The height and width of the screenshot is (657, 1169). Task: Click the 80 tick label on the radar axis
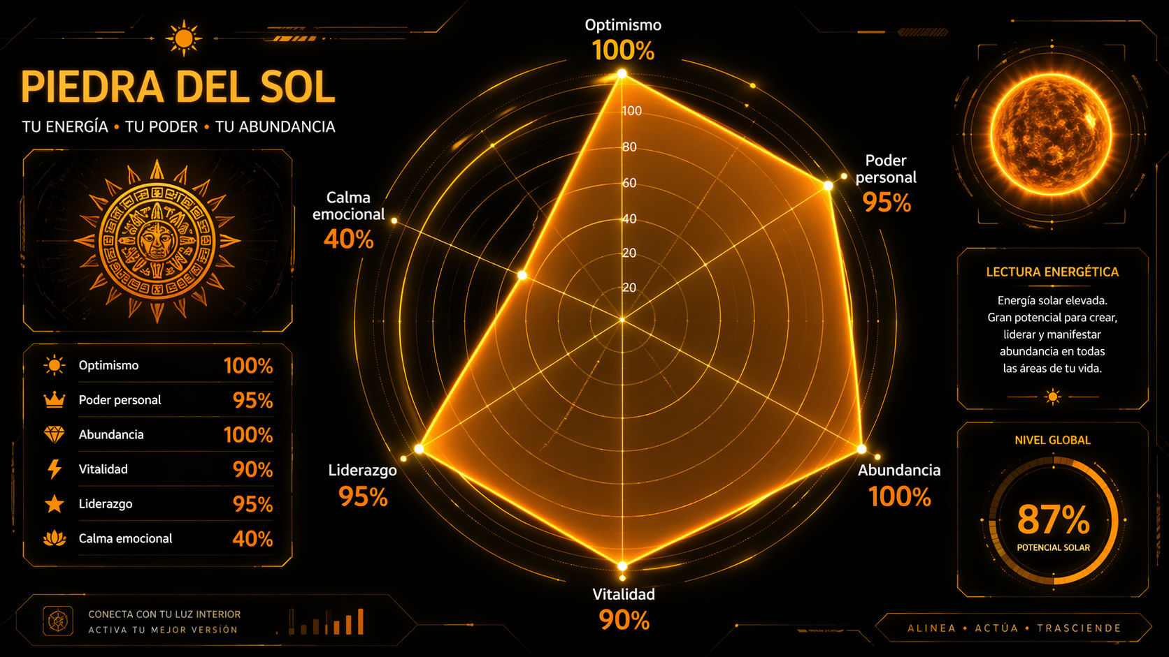tap(630, 147)
